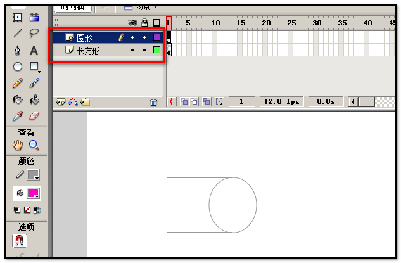The height and width of the screenshot is (263, 401).
Task: Click the current frame number field
Action: 241,102
